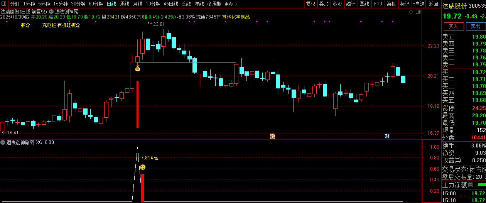Open the 更多 periods dropdown
This screenshot has width=486, height=203.
(231, 4)
